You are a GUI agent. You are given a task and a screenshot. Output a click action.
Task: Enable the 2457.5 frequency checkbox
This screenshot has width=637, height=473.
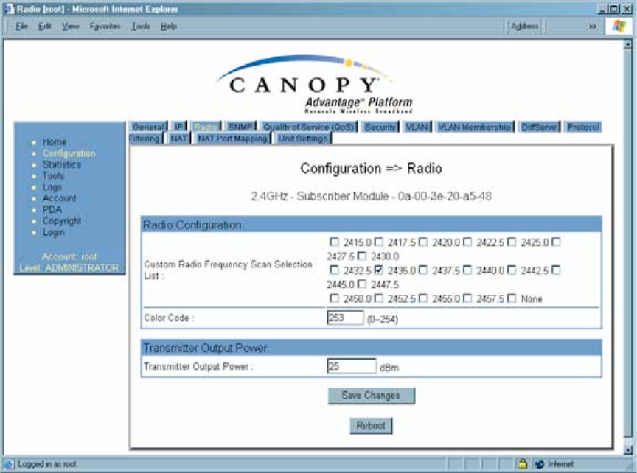tap(467, 298)
